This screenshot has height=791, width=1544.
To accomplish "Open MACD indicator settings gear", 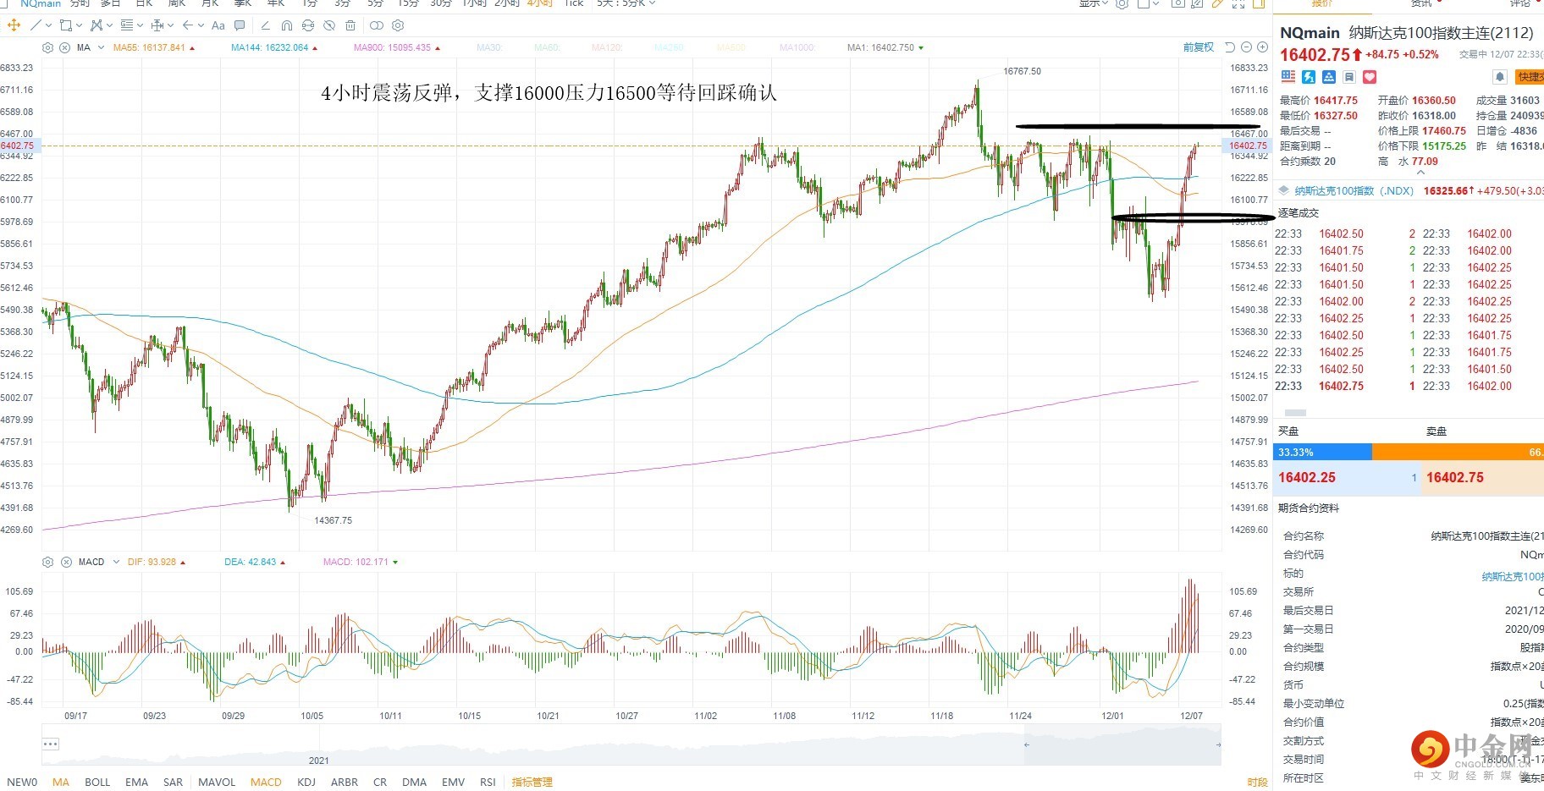I will coord(47,562).
